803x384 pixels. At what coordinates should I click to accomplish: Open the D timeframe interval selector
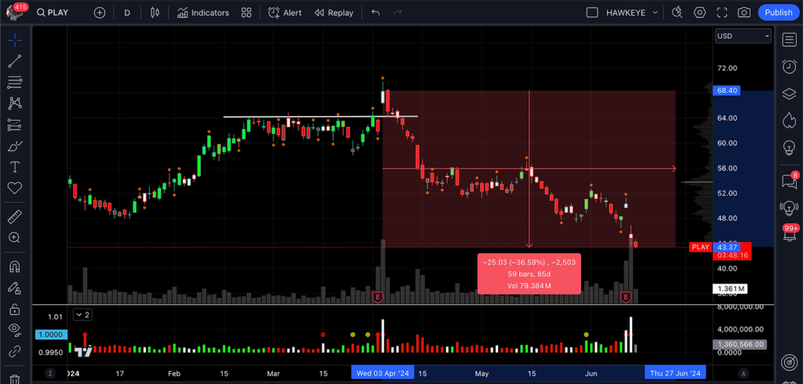127,13
